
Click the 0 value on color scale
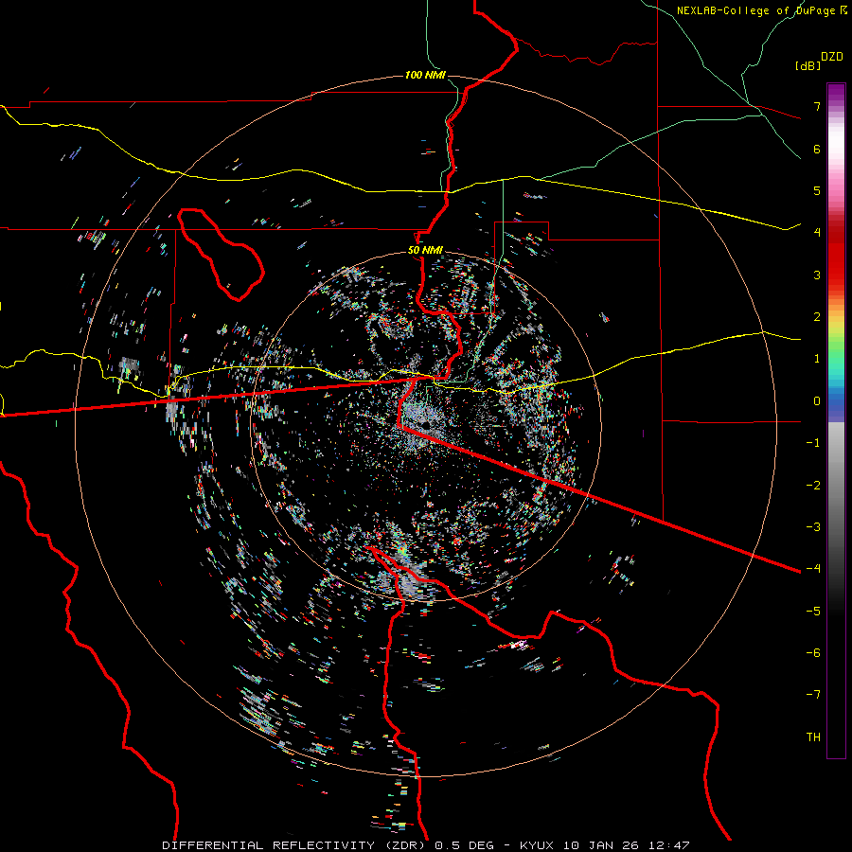[817, 401]
